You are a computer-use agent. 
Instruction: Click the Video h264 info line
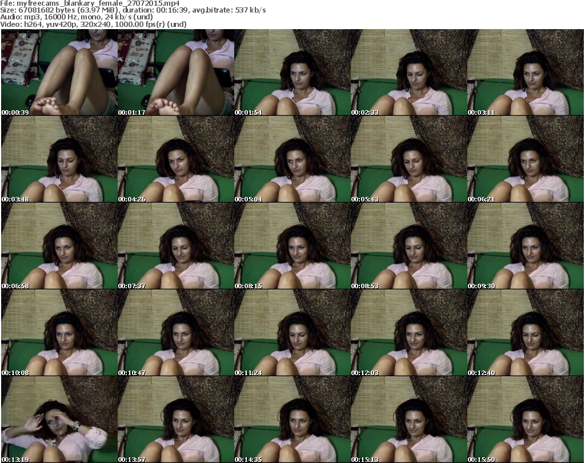(x=93, y=24)
